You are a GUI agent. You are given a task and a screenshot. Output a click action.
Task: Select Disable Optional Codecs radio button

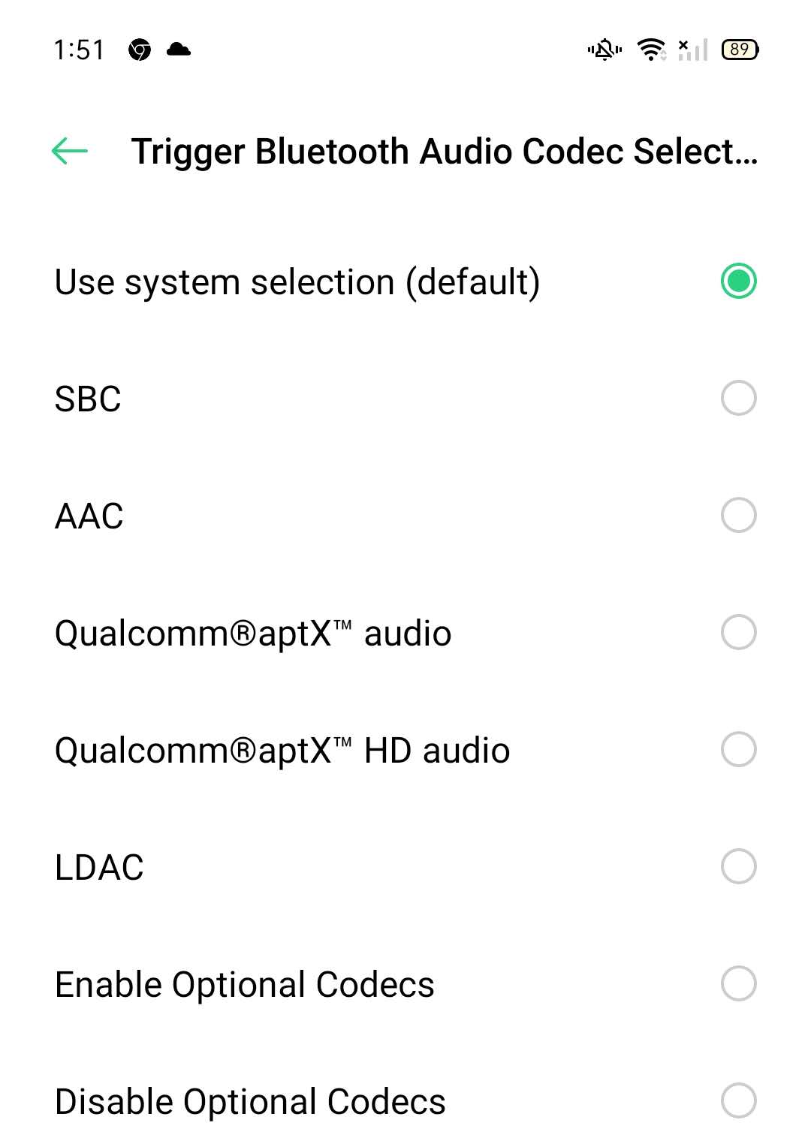738,1100
